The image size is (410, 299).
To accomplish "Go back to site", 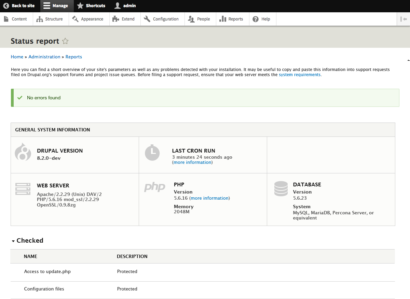I will click(x=19, y=6).
